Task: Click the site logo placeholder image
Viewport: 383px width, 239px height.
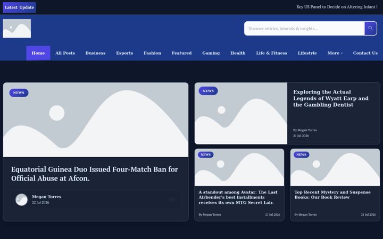Action: click(x=17, y=28)
